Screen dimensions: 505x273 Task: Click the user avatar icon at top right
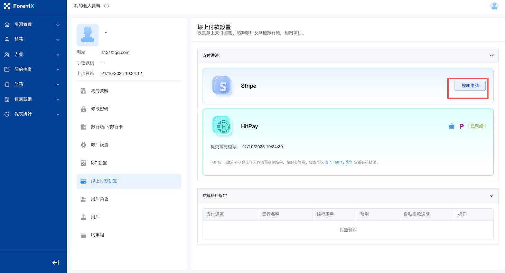[494, 6]
